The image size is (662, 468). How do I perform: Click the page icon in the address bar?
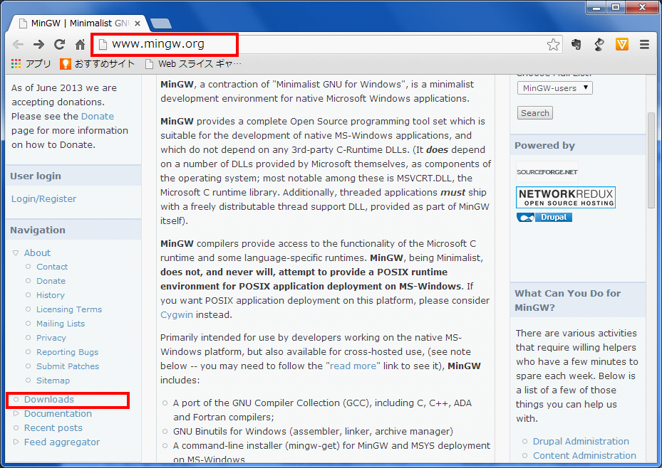pyautogui.click(x=103, y=44)
